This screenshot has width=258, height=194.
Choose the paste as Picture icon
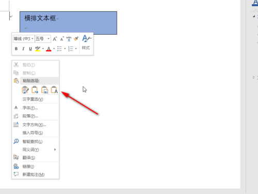[44, 90]
